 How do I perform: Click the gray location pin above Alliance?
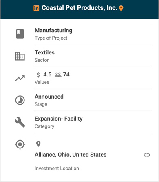pos(38,144)
